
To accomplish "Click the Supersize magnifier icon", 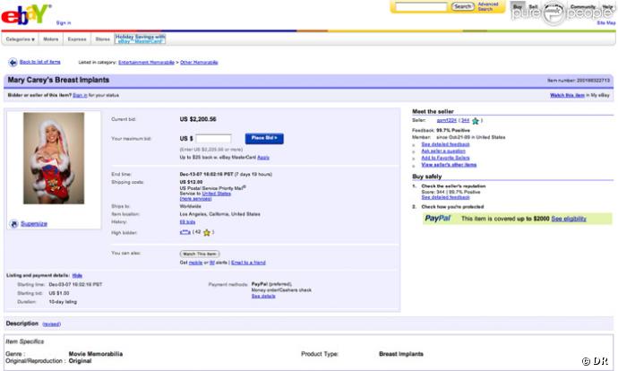I will click(13, 224).
